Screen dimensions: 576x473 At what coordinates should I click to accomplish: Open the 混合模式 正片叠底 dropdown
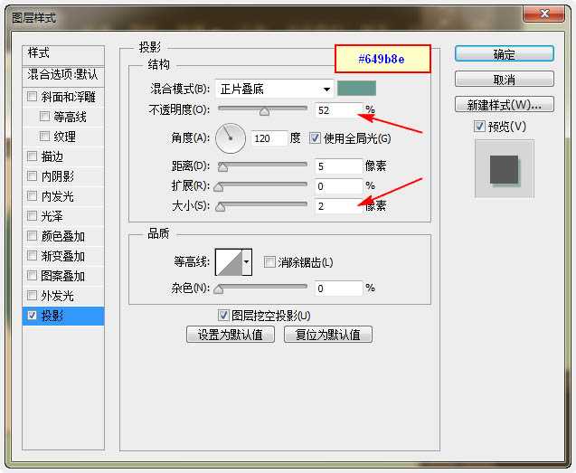click(x=274, y=89)
